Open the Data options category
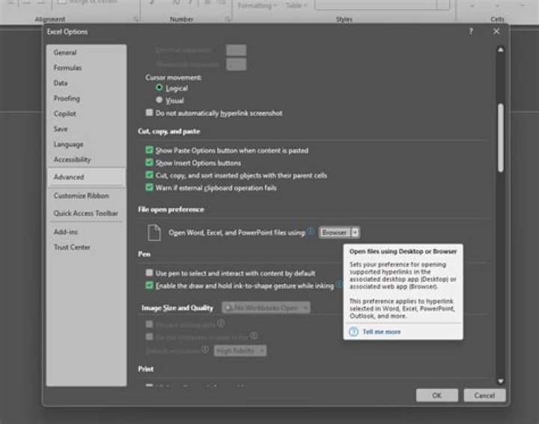Screen dimensions: 539x424 coord(86,83)
